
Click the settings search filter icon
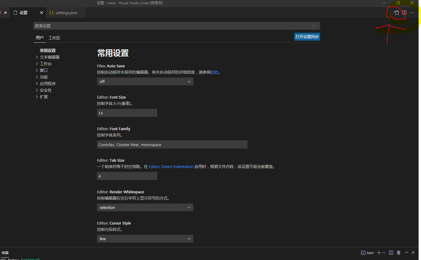314,26
